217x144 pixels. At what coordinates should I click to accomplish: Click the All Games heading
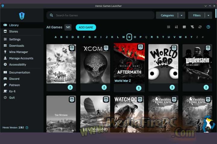54,27
